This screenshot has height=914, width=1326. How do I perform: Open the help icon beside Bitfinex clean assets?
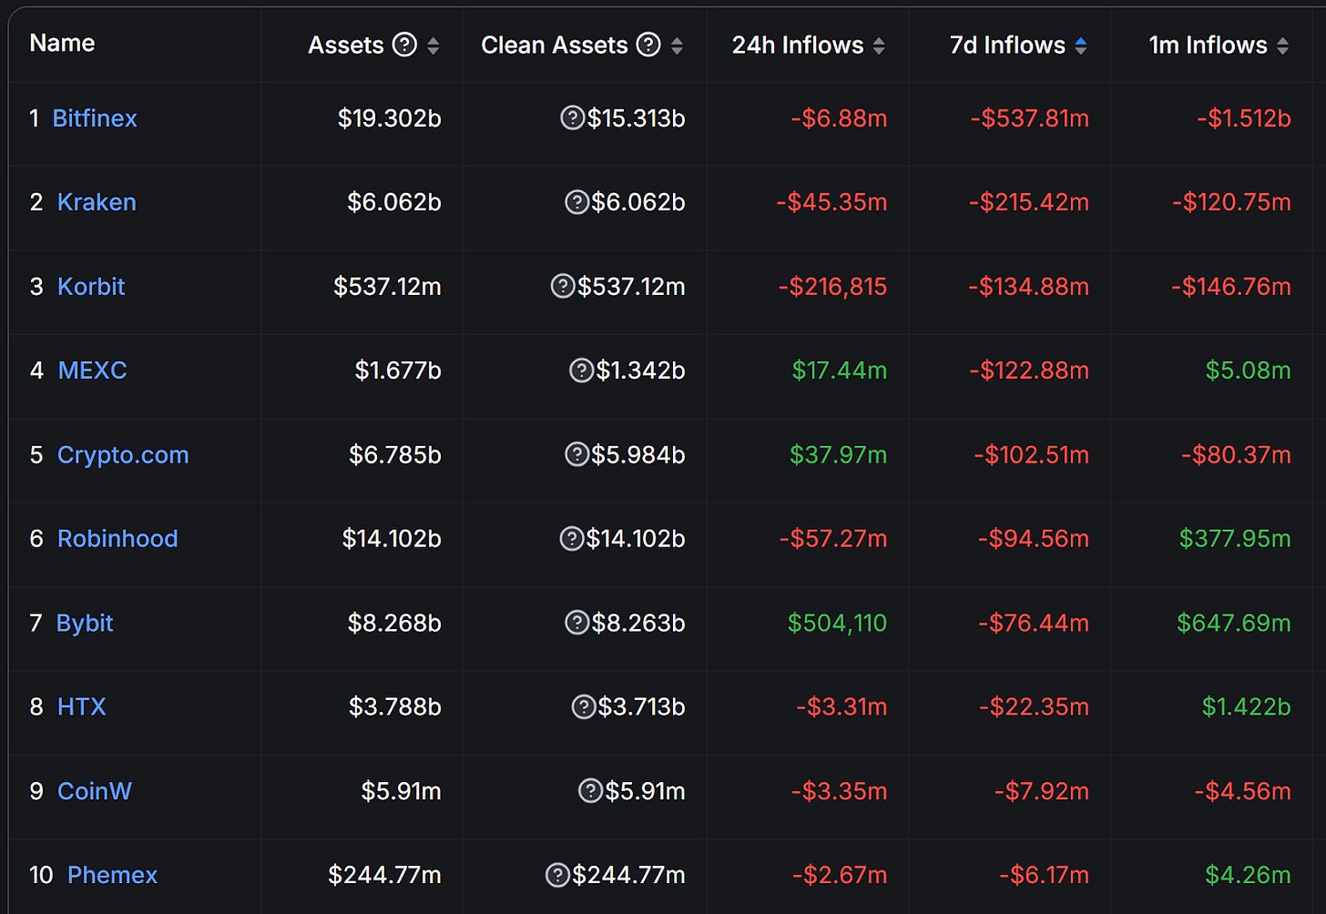(572, 117)
